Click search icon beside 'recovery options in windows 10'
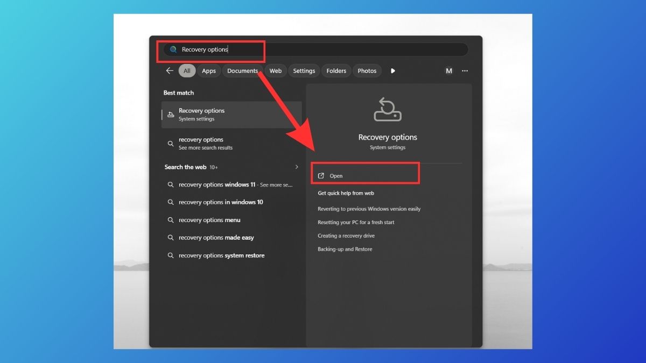 pos(171,202)
